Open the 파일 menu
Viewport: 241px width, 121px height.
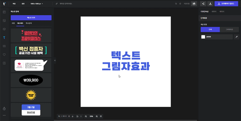pyautogui.click(x=14, y=4)
